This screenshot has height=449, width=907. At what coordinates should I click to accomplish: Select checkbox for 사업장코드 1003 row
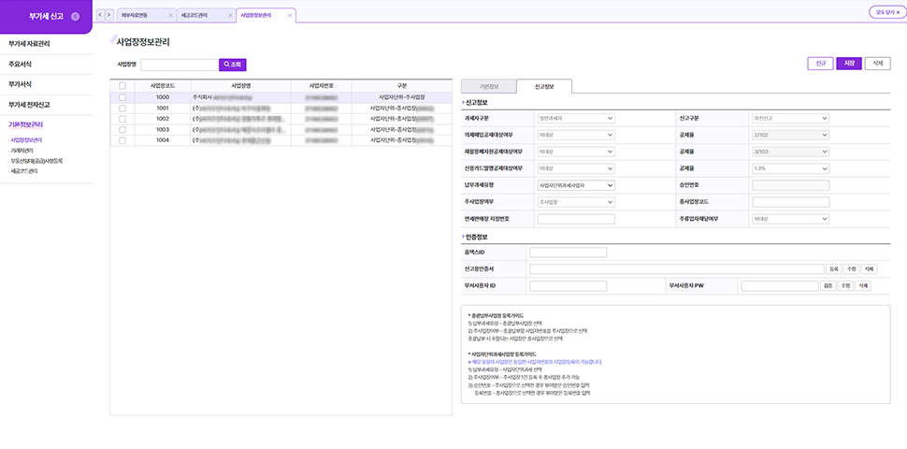point(122,130)
